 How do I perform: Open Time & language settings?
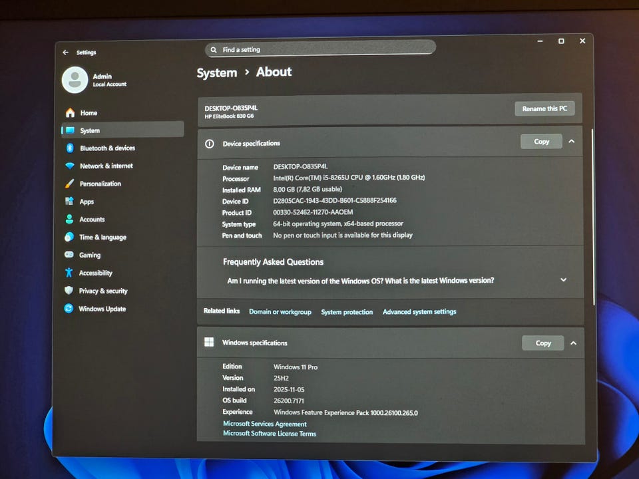(x=103, y=238)
